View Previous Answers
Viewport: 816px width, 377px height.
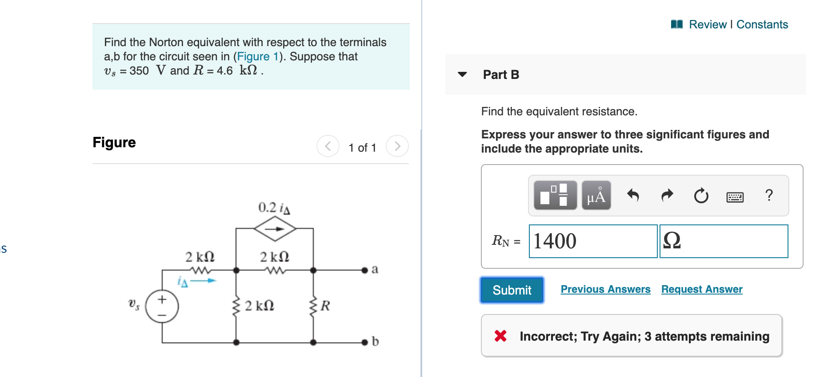(605, 289)
